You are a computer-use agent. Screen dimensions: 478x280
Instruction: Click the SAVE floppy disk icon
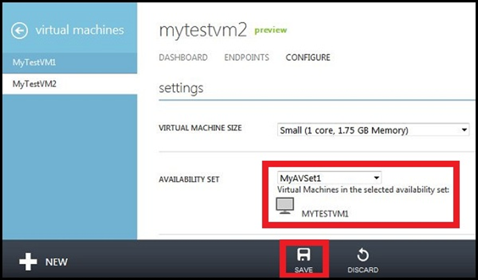coord(303,254)
